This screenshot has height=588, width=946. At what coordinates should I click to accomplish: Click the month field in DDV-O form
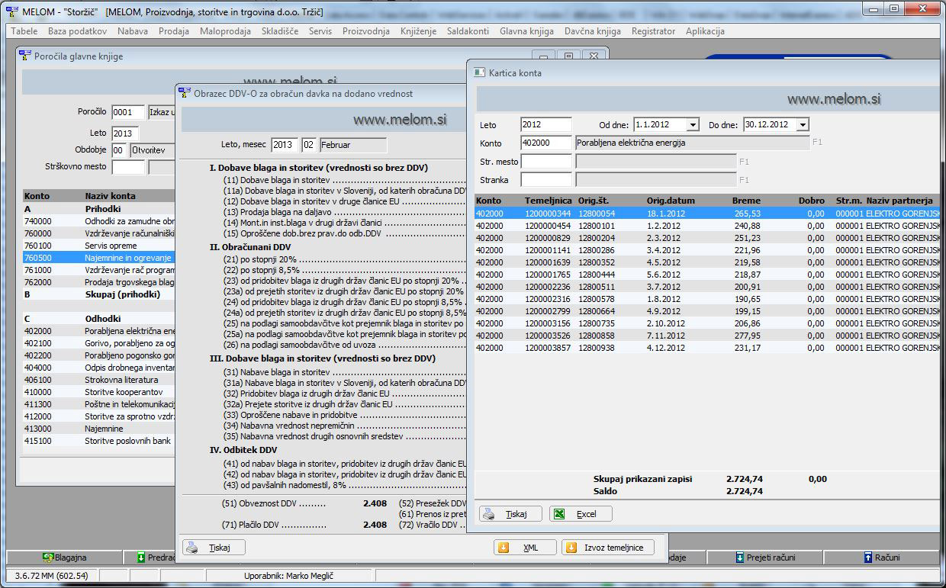309,145
